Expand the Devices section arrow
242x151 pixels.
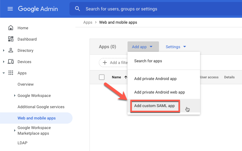pyautogui.click(x=4, y=62)
